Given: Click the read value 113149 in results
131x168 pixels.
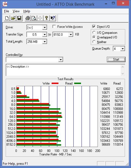Looking at the screenshot, I should (118, 116).
